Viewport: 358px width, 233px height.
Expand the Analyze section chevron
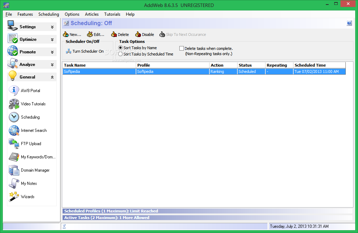[x=52, y=65]
